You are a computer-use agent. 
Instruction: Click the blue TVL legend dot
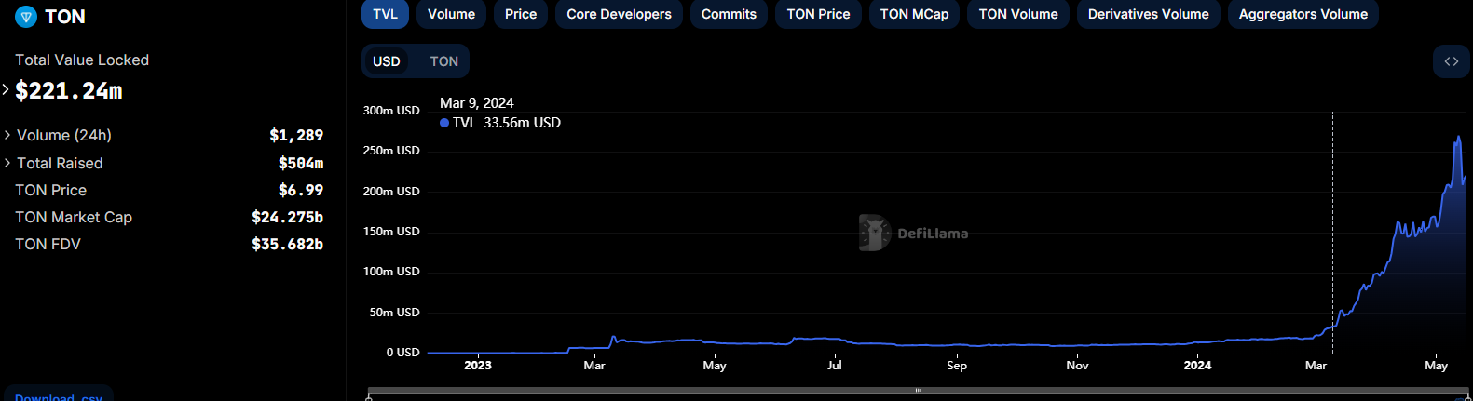point(444,123)
